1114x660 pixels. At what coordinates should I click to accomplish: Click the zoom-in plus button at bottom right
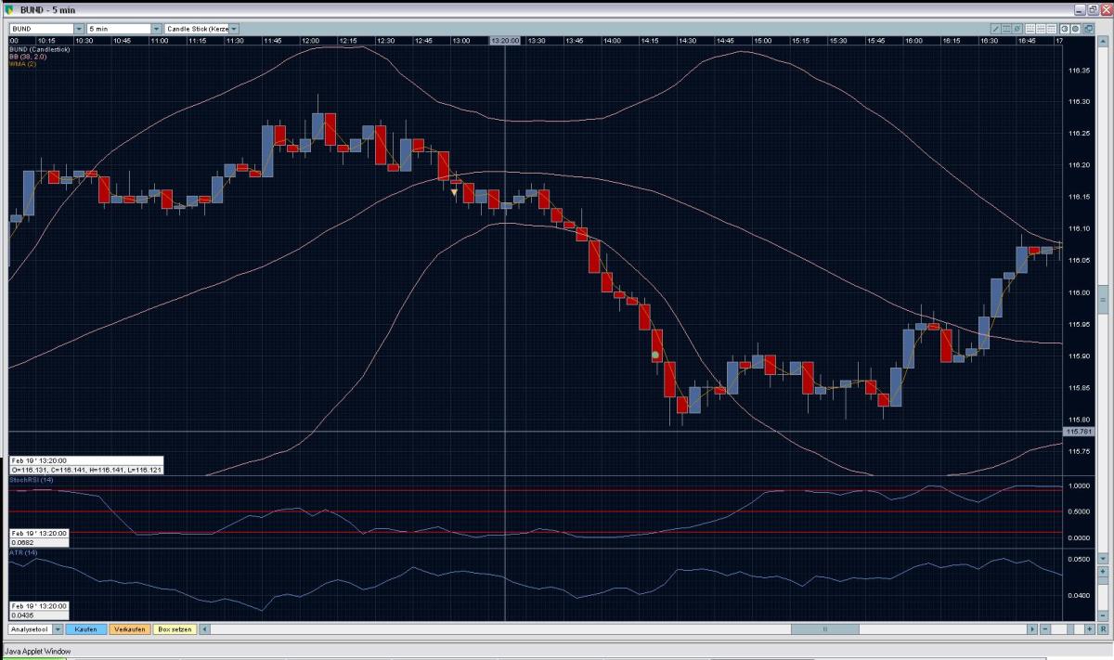tap(1090, 629)
